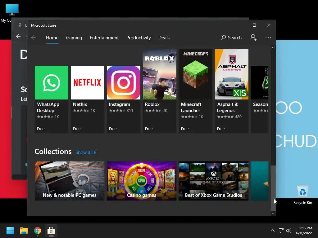This screenshot has height=238, width=318.
Task: Open the Windows Start button
Action: click(x=10, y=231)
